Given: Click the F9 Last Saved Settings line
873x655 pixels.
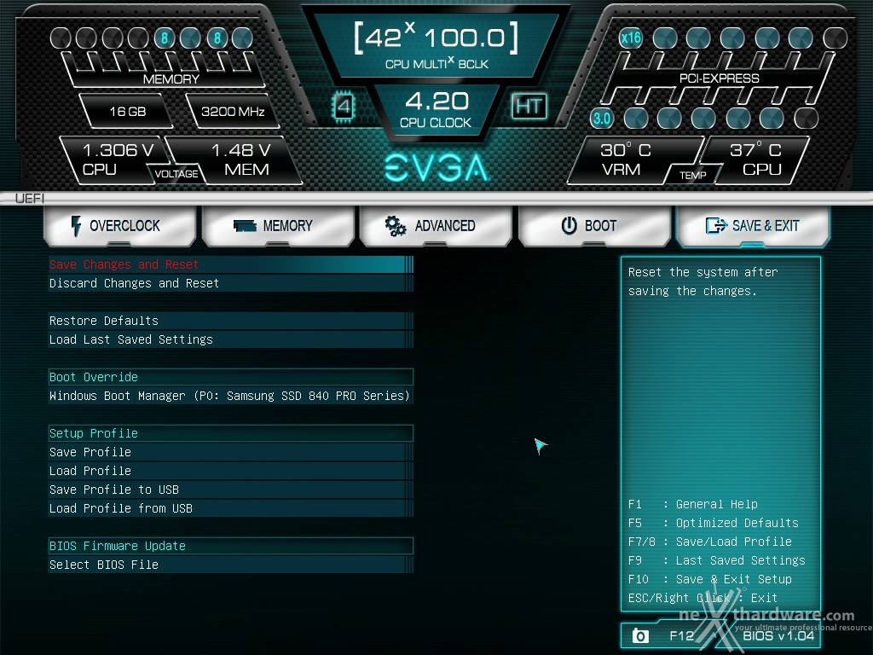Looking at the screenshot, I should point(716,560).
